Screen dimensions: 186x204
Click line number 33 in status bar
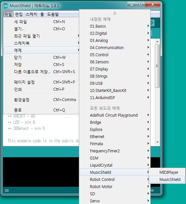6,191
